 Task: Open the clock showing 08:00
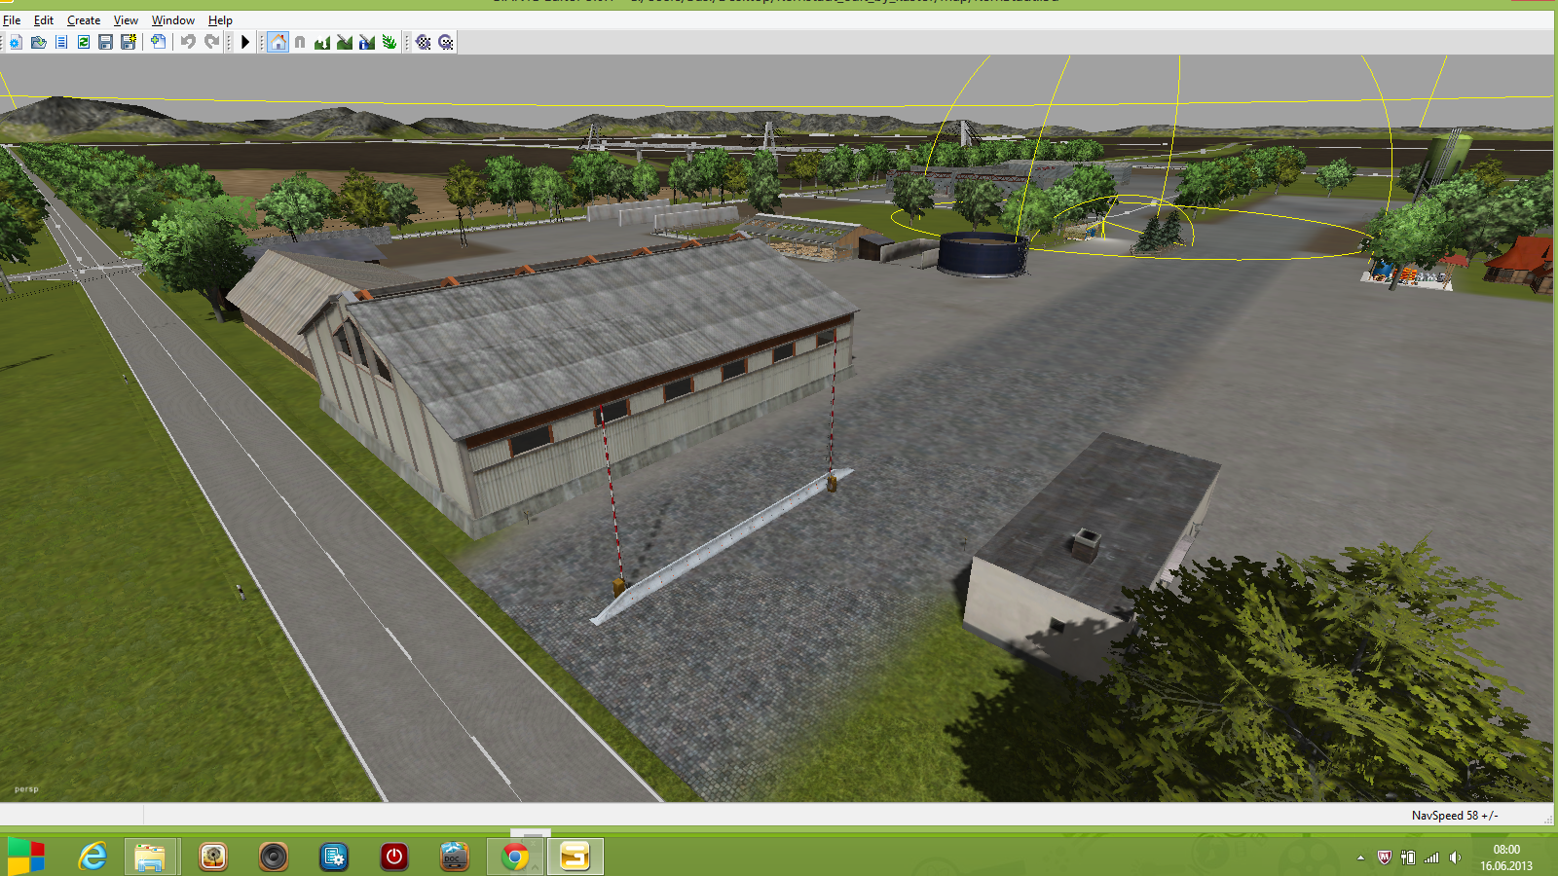1506,858
